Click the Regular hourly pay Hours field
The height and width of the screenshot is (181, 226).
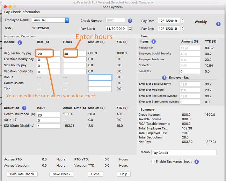pos(75,54)
